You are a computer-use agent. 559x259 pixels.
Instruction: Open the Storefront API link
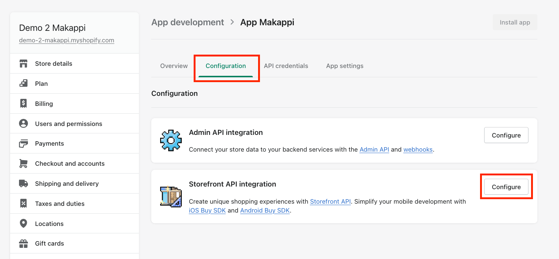click(330, 201)
